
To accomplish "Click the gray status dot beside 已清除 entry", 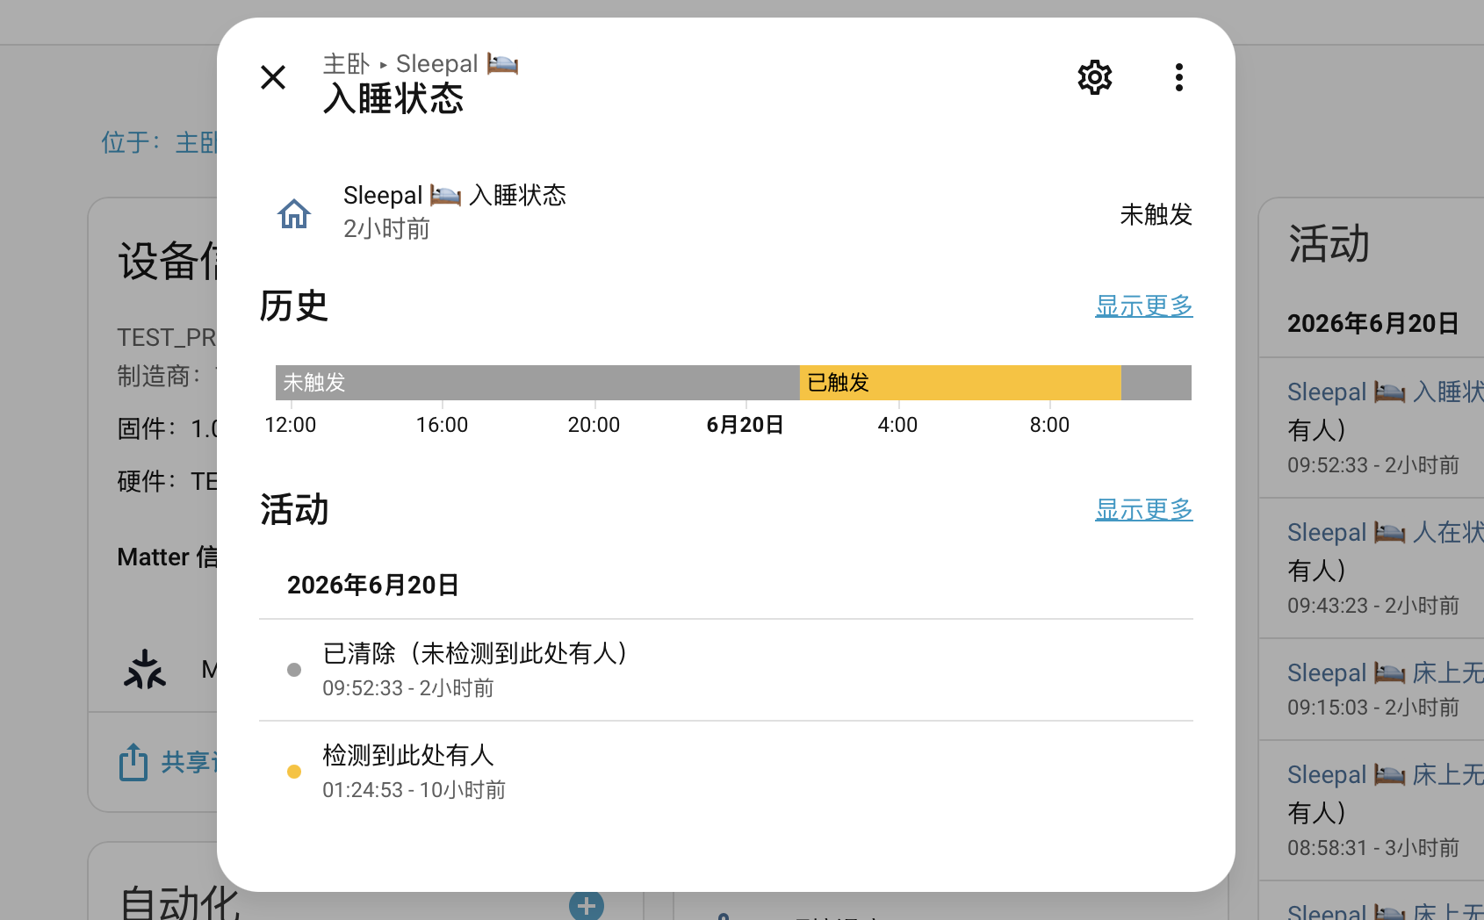I will tap(294, 670).
